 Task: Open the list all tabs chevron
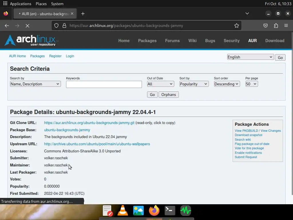pyautogui.click(x=247, y=13)
